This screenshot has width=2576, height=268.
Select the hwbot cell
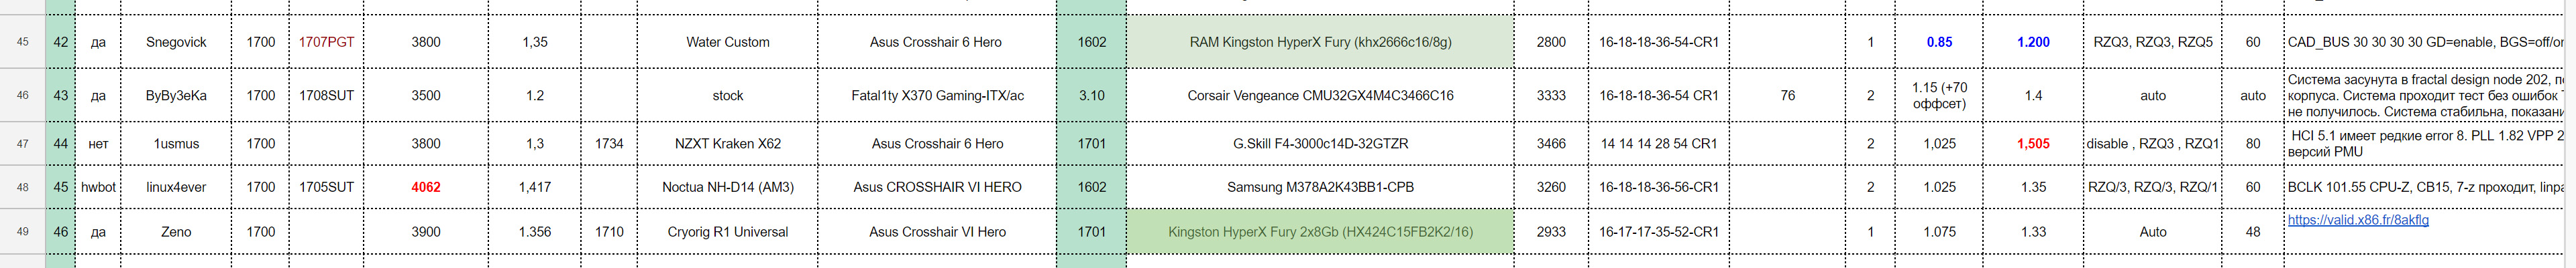pyautogui.click(x=98, y=187)
